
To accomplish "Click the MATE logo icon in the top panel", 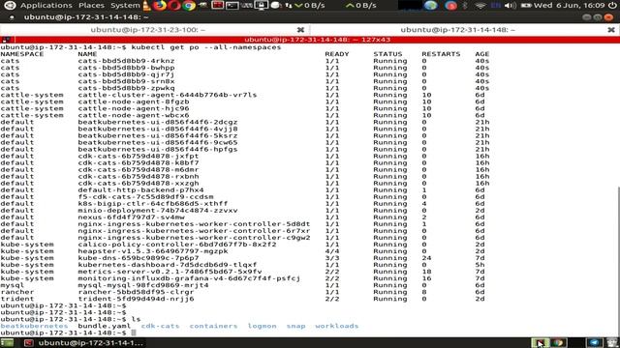I will (x=10, y=6).
